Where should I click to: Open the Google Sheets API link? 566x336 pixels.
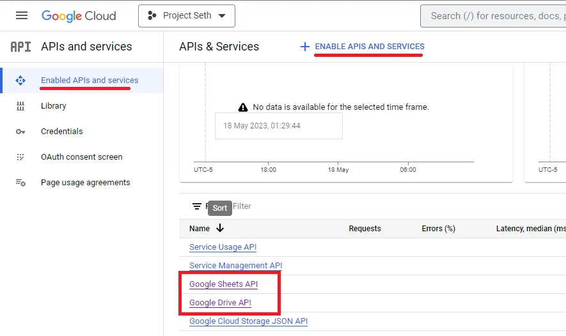tap(223, 284)
